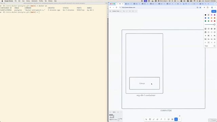Select the first fill style option
This screenshot has width=217, height=122.
point(205,29)
